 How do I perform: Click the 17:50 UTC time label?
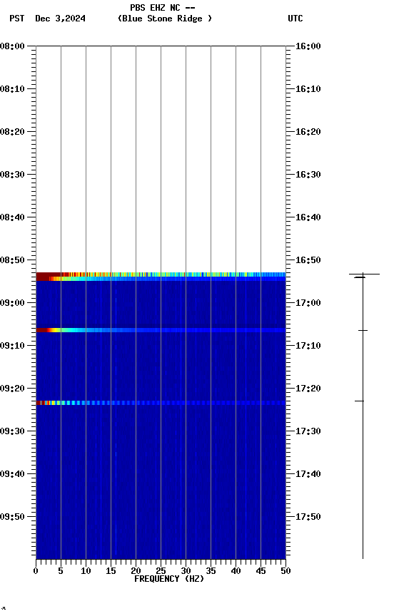(308, 517)
